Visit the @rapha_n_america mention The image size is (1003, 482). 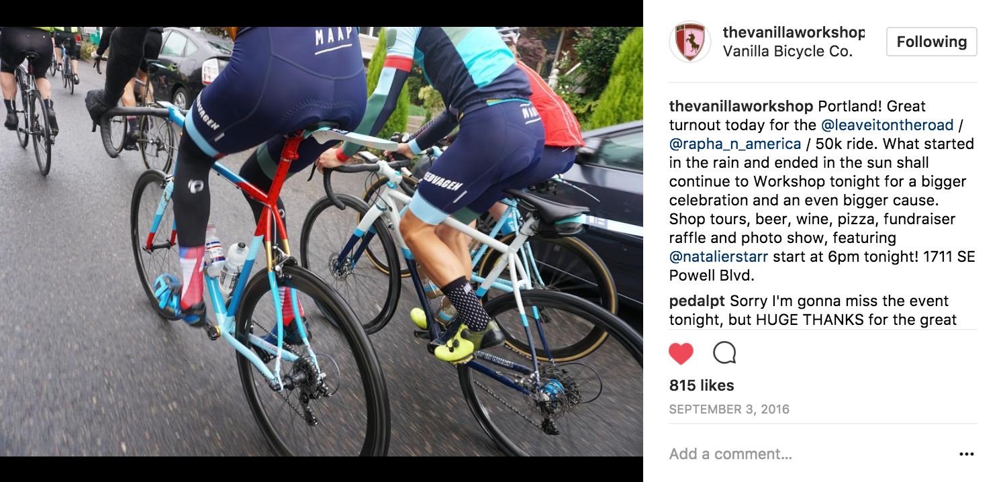coord(735,144)
